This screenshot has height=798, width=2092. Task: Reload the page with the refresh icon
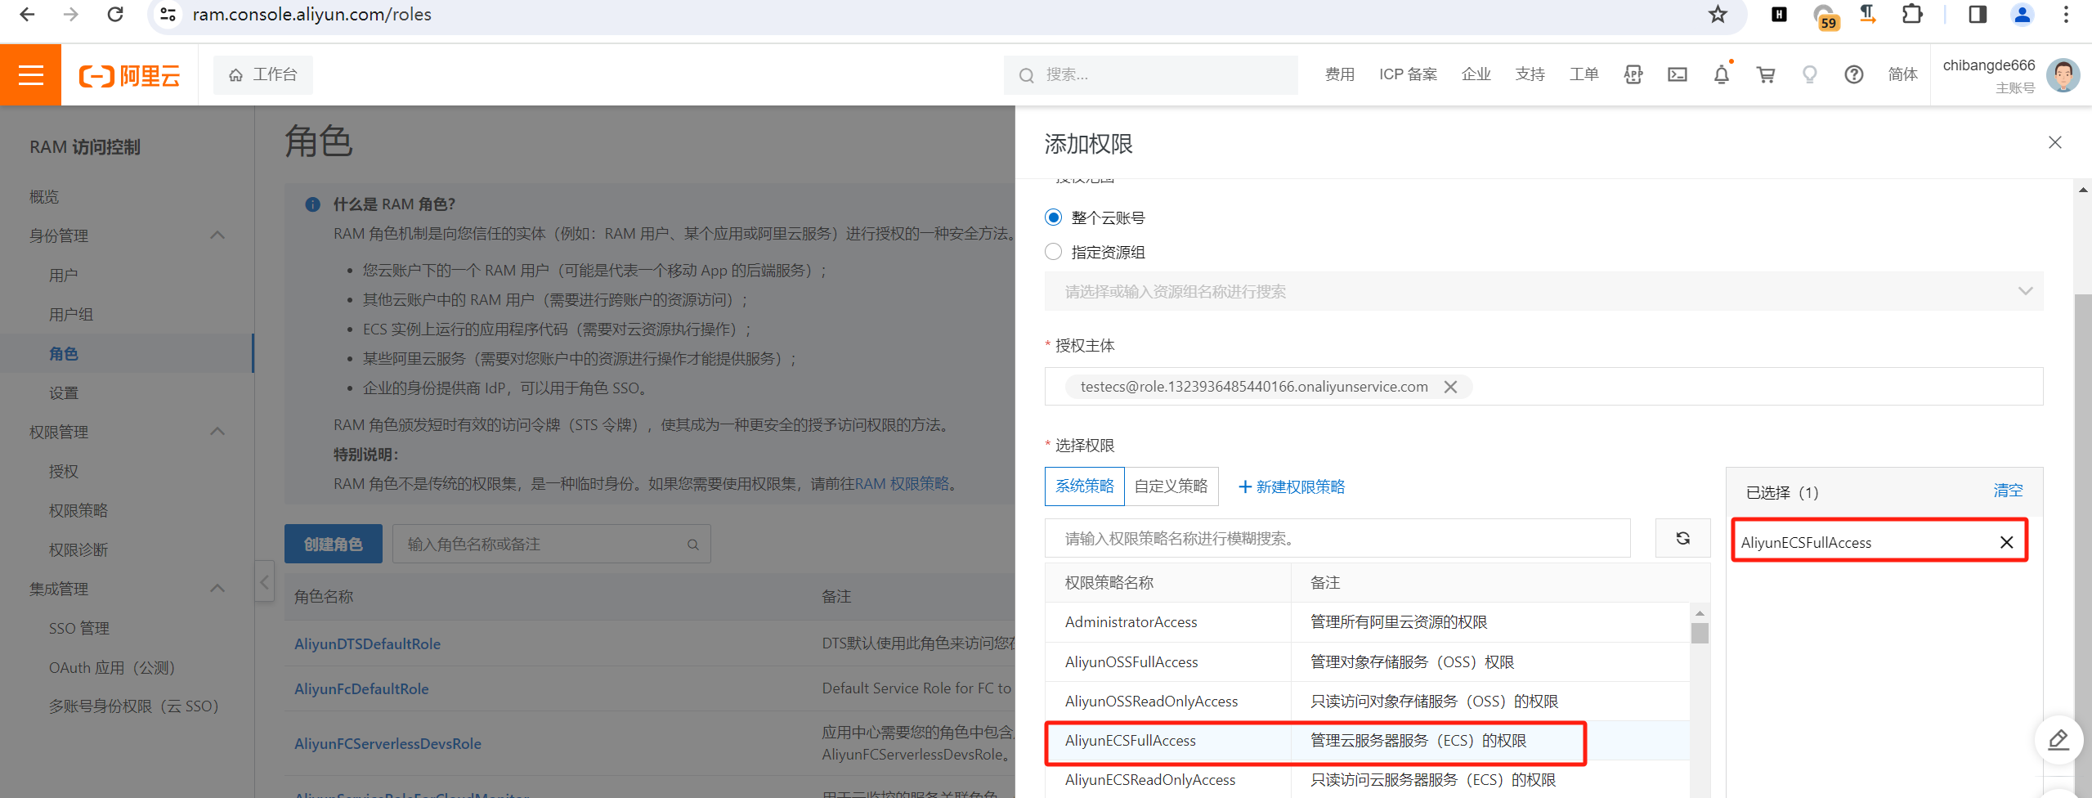point(115,15)
